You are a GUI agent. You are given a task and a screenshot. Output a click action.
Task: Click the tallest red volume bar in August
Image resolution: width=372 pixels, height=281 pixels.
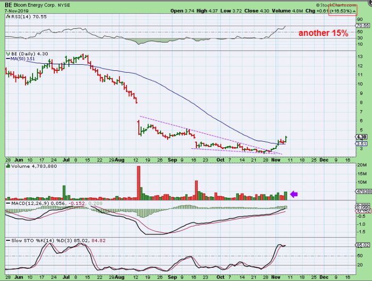click(x=138, y=183)
